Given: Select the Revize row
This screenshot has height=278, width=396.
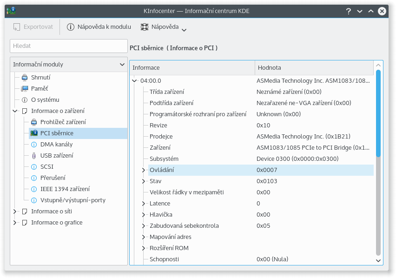Looking at the screenshot, I should (x=261, y=125).
